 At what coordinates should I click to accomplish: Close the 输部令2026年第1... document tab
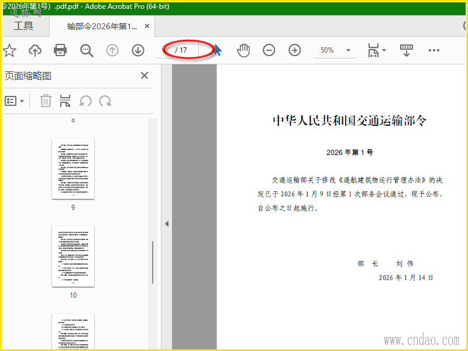(147, 26)
